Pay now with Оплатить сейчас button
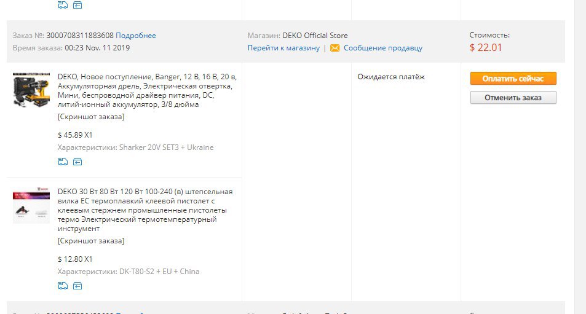The height and width of the screenshot is (314, 586). (x=513, y=79)
